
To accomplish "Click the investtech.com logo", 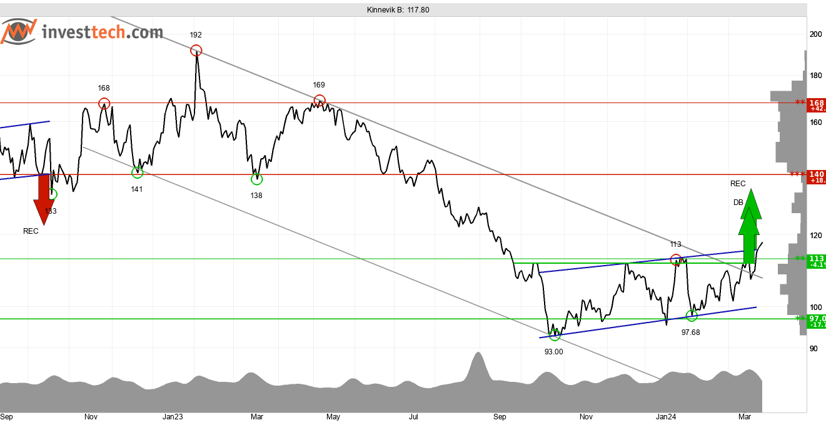I will [82, 31].
